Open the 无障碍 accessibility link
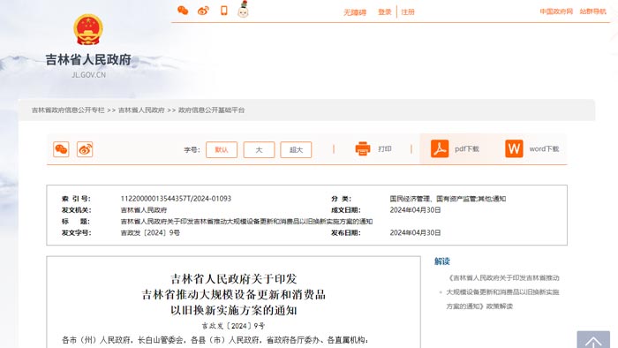The width and height of the screenshot is (618, 348). click(355, 12)
